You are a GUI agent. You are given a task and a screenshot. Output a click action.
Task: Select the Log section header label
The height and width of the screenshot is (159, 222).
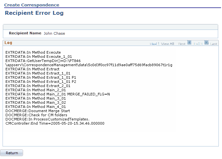(x=8, y=43)
